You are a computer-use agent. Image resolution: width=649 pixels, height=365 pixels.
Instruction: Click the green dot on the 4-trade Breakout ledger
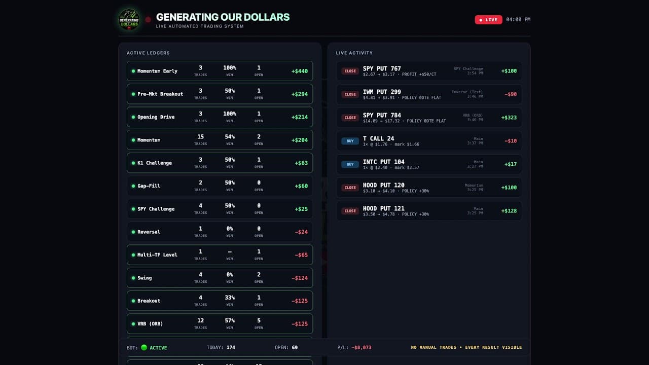coord(133,301)
